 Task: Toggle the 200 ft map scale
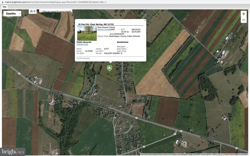217,154
